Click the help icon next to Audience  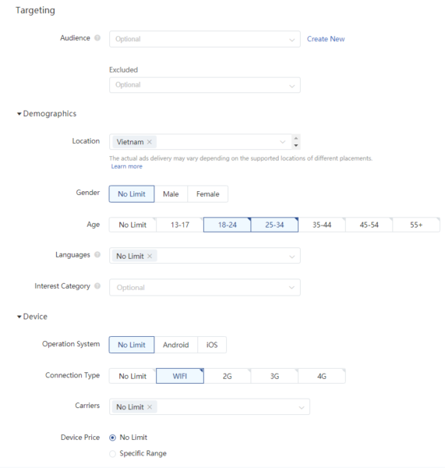coord(97,38)
